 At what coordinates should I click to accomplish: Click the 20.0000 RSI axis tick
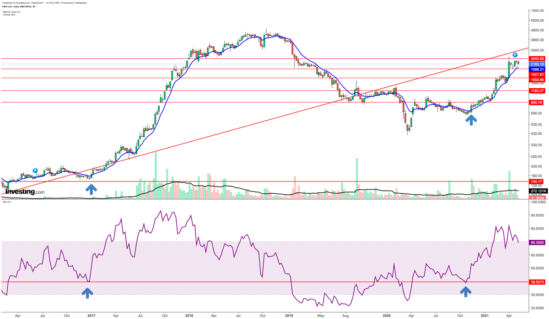tap(537, 308)
